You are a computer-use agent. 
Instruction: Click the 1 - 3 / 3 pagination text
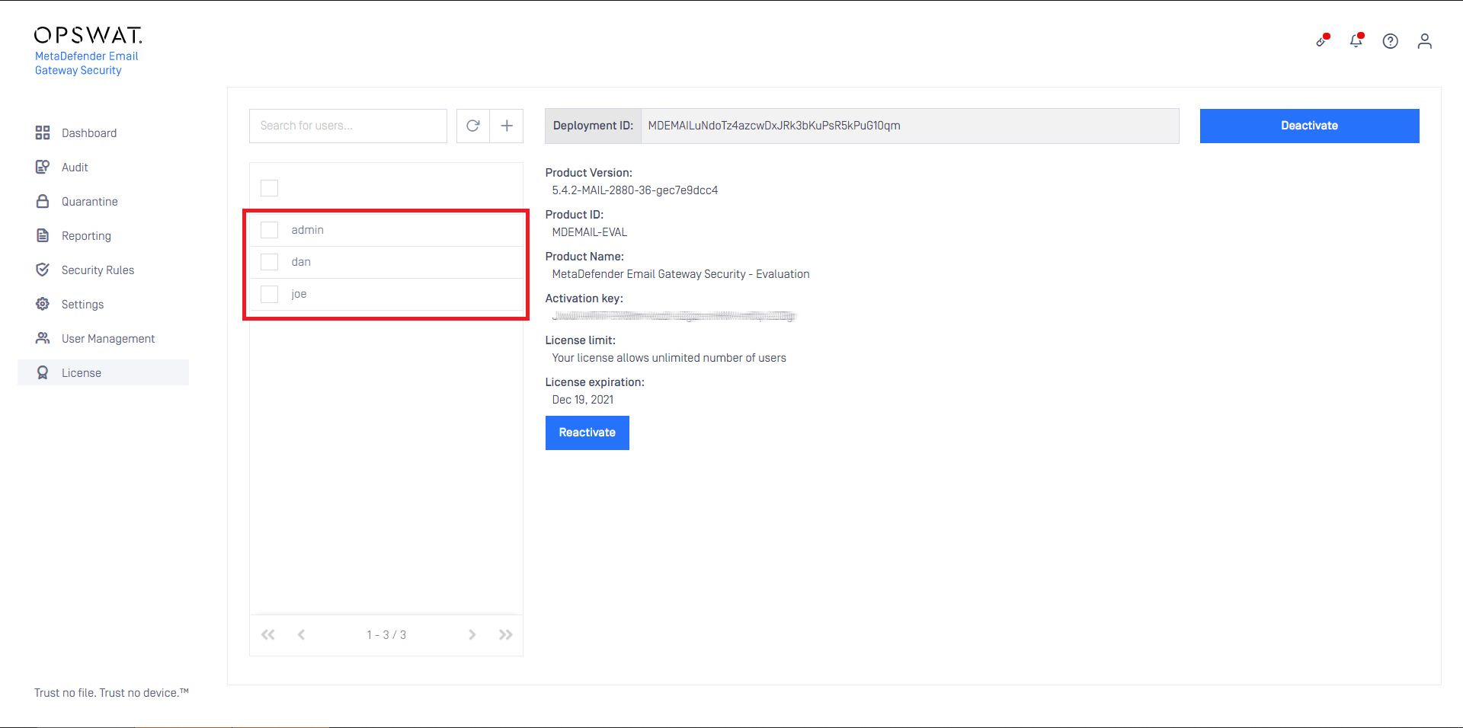(386, 634)
